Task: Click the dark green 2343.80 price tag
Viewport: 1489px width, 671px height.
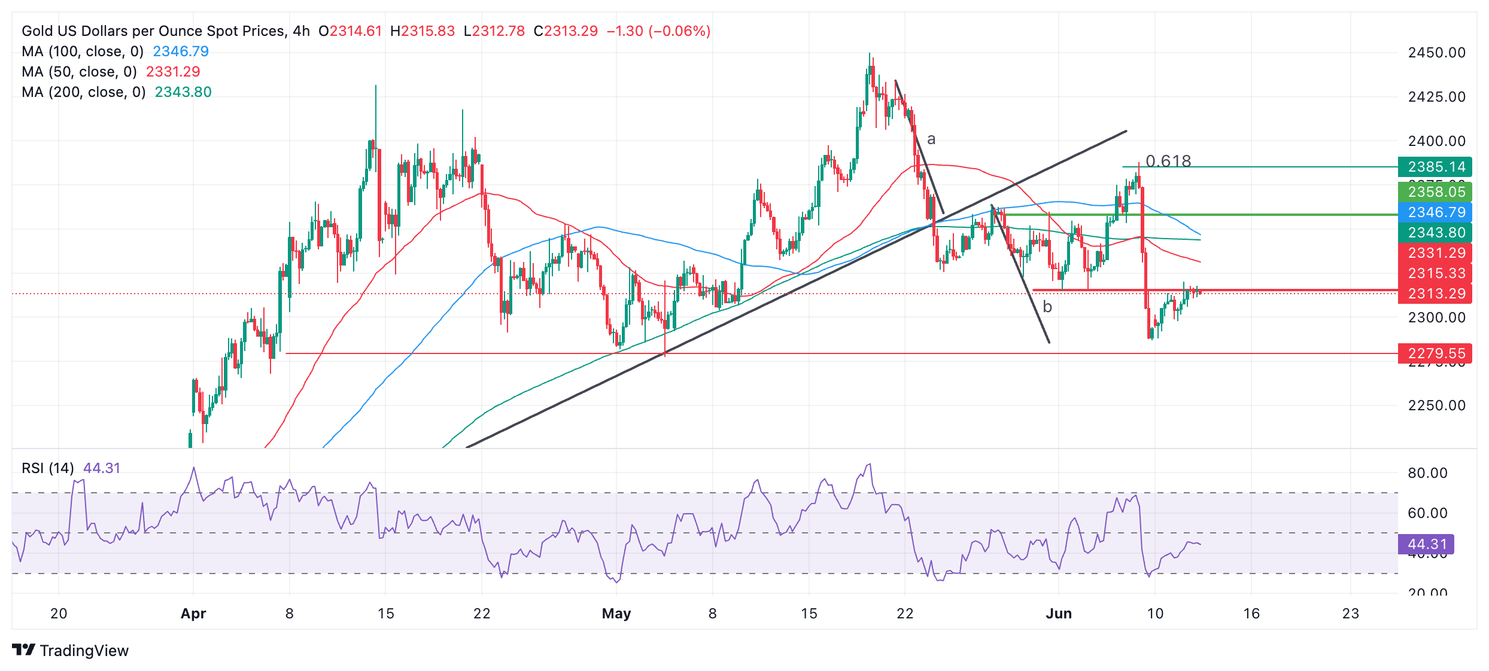Action: [x=1435, y=233]
